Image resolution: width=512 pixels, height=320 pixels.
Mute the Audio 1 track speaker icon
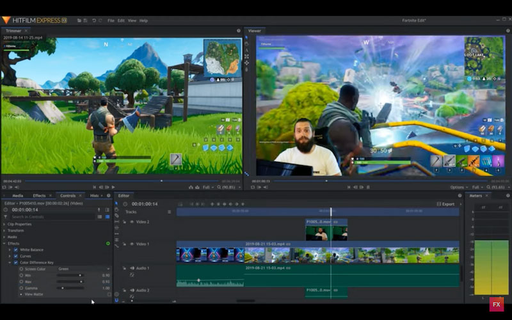click(132, 268)
